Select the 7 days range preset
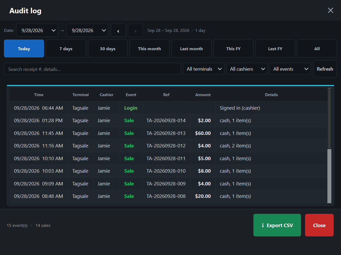Image resolution: width=341 pixels, height=255 pixels. 66,49
